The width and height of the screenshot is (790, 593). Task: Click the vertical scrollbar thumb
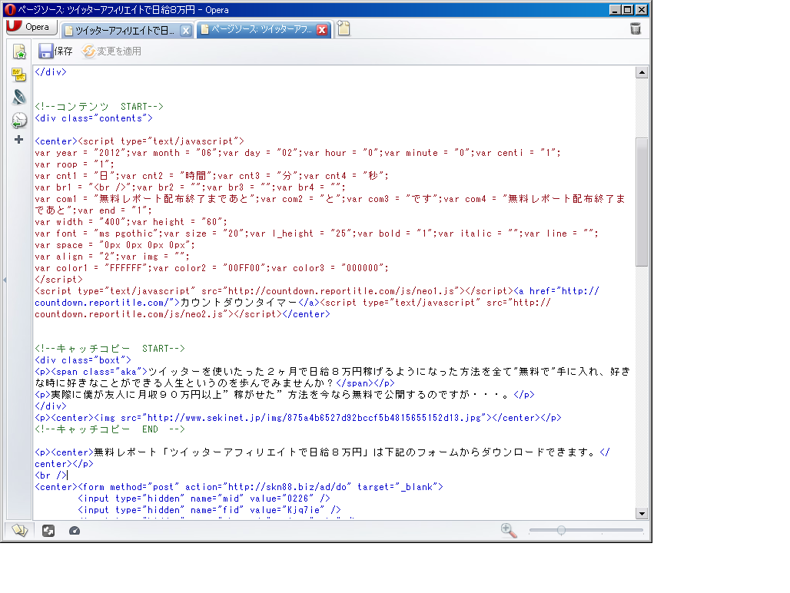(642, 202)
